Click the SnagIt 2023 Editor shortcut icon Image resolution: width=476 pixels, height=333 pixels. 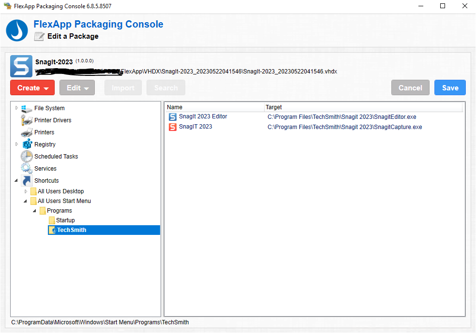[x=173, y=117]
